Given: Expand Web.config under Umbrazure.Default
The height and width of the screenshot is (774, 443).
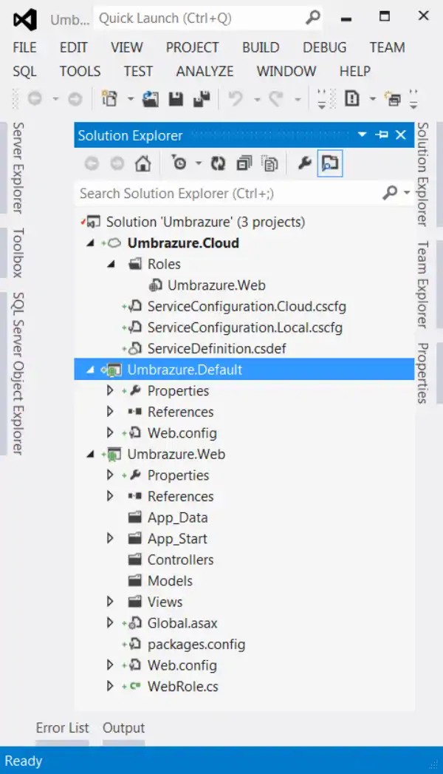Looking at the screenshot, I should click(x=110, y=433).
